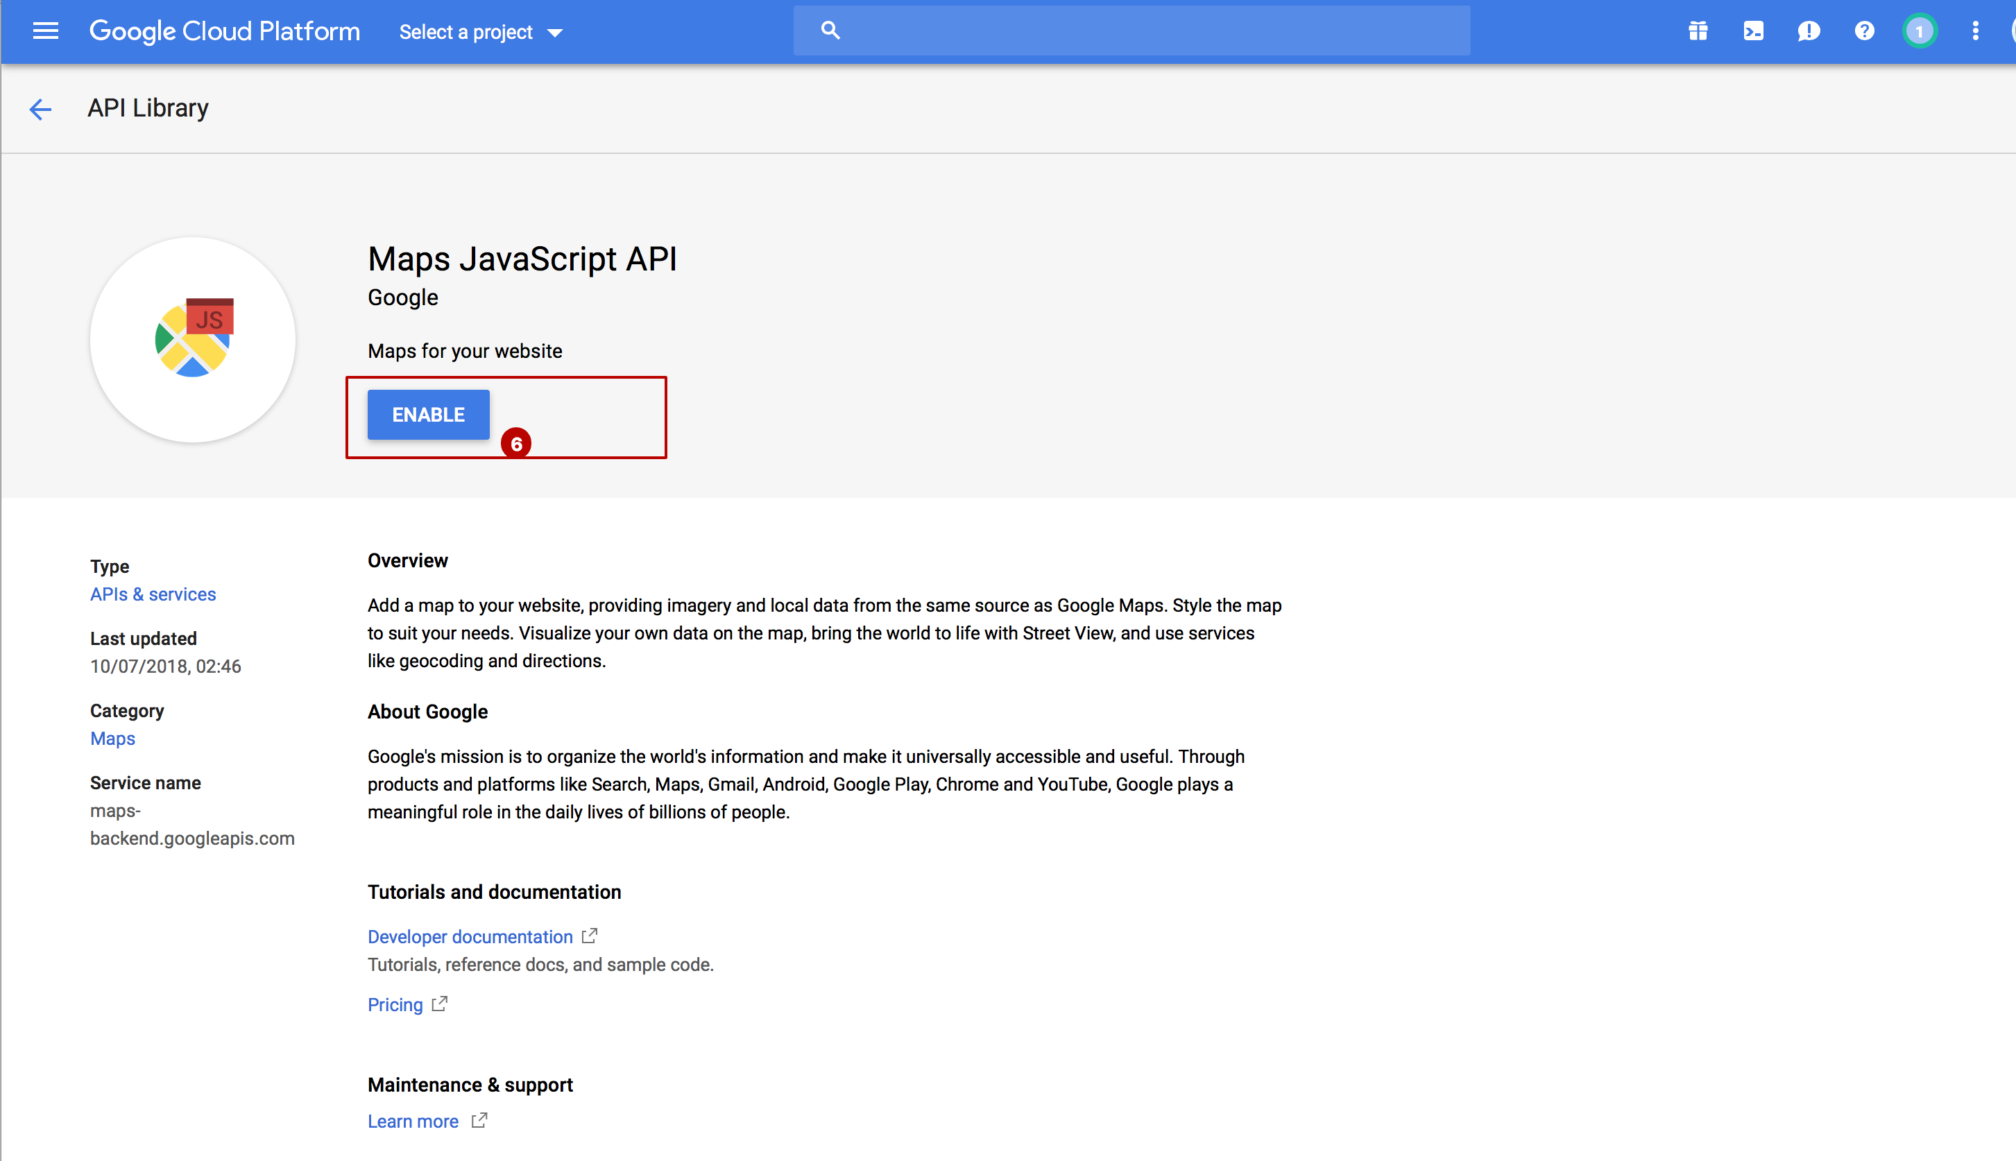
Task: Click the Last updated date 10/07/2018, 02:46
Action: [166, 666]
